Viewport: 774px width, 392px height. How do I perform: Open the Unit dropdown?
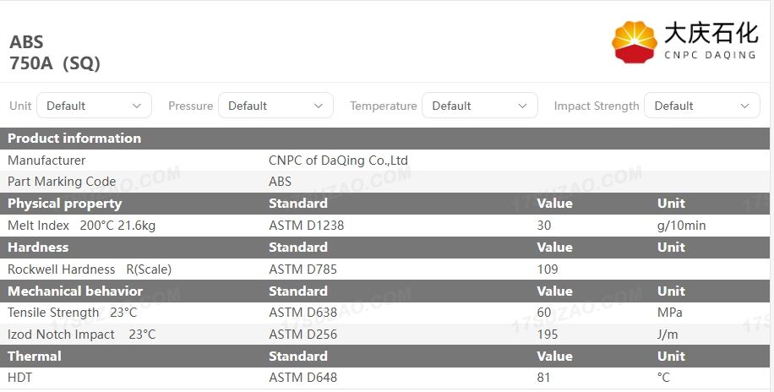click(93, 106)
